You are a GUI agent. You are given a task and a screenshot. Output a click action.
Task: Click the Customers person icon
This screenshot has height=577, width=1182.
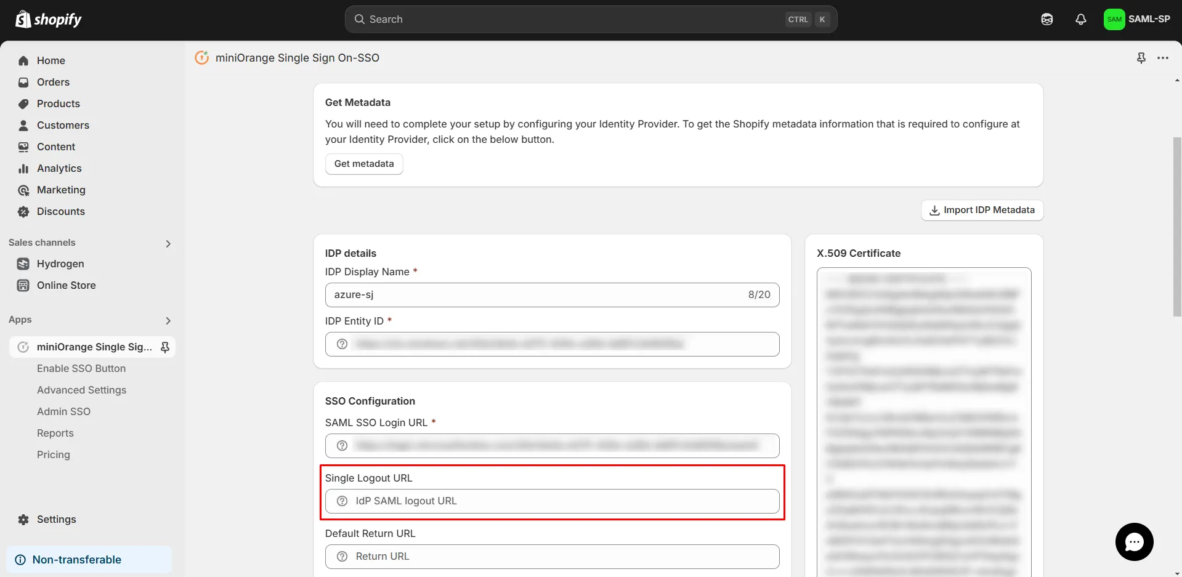pos(23,125)
